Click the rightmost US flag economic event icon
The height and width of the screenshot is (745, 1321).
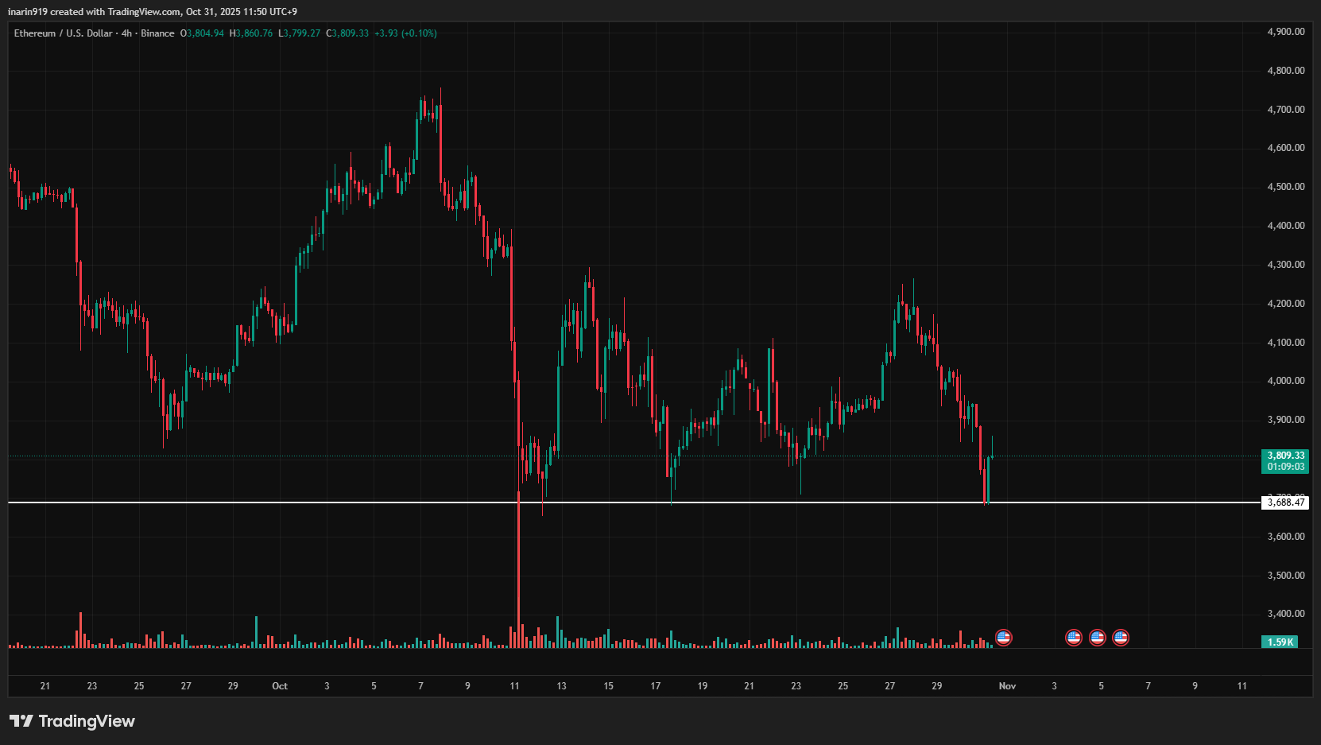pos(1120,637)
